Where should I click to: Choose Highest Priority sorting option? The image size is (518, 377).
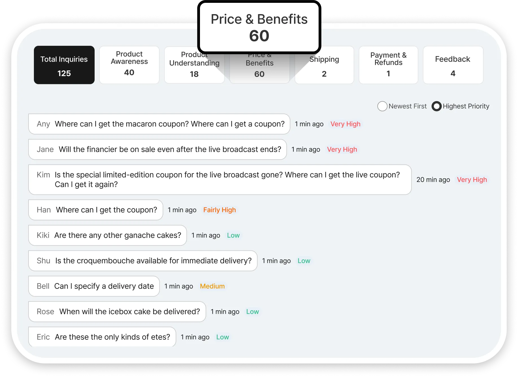point(437,106)
